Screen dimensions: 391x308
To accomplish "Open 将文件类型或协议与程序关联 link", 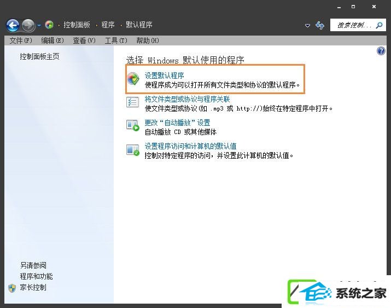I will [187, 99].
